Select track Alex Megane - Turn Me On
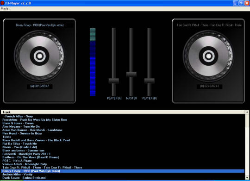The image size is (250, 181). [x=122, y=127]
